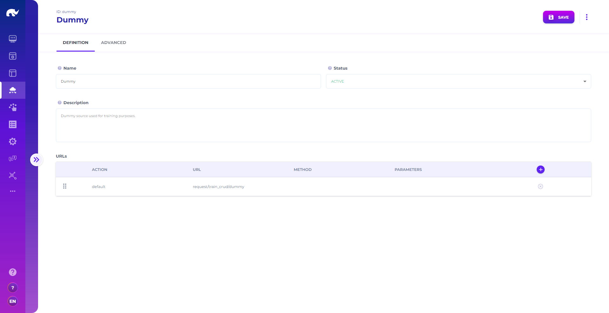Click the translations sidebar icon
This screenshot has width=609, height=313.
tap(13, 159)
